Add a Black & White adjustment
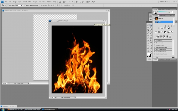Viewport: 178px width, 111px height. (x=165, y=32)
